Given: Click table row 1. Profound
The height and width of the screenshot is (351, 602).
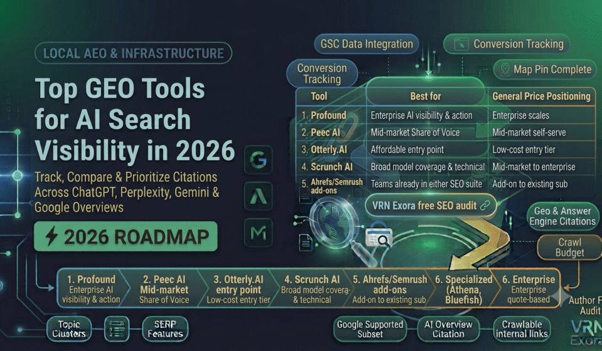Looking at the screenshot, I should click(x=445, y=115).
